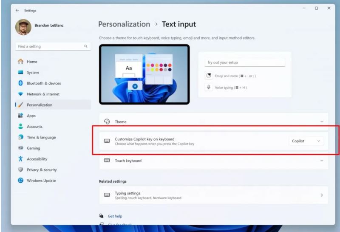Click the Find a setting search box
Screen dimensions: 340x232
pyautogui.click(x=50, y=46)
